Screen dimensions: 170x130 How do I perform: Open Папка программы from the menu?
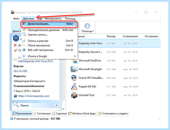tap(49, 45)
